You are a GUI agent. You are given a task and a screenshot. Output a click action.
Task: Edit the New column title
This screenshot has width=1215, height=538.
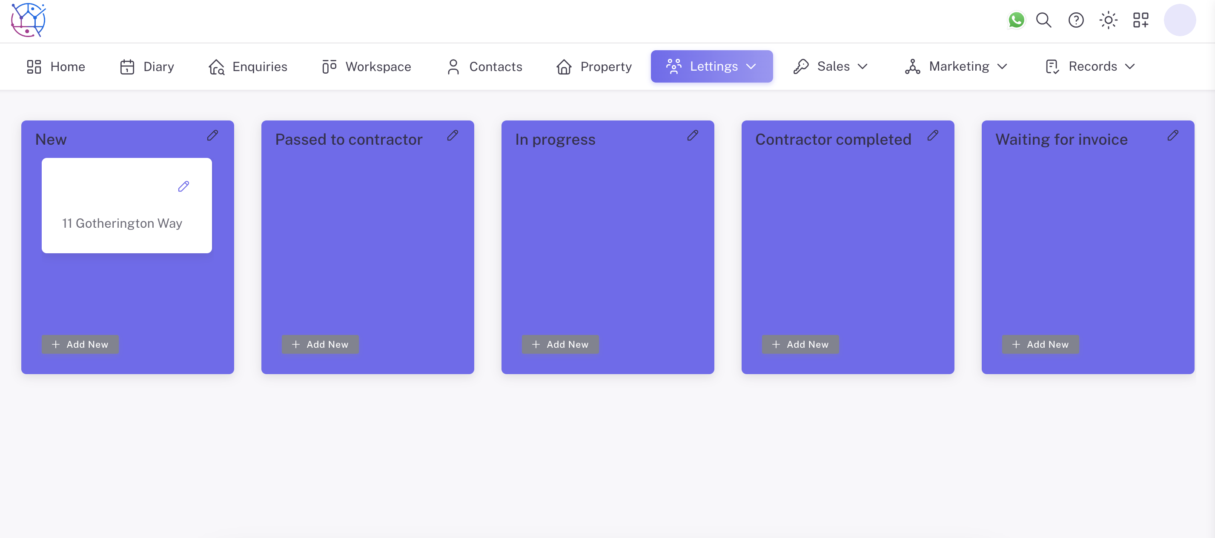click(x=213, y=136)
